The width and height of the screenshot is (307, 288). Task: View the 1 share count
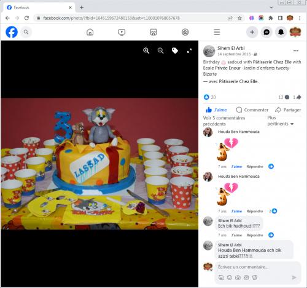(297, 97)
